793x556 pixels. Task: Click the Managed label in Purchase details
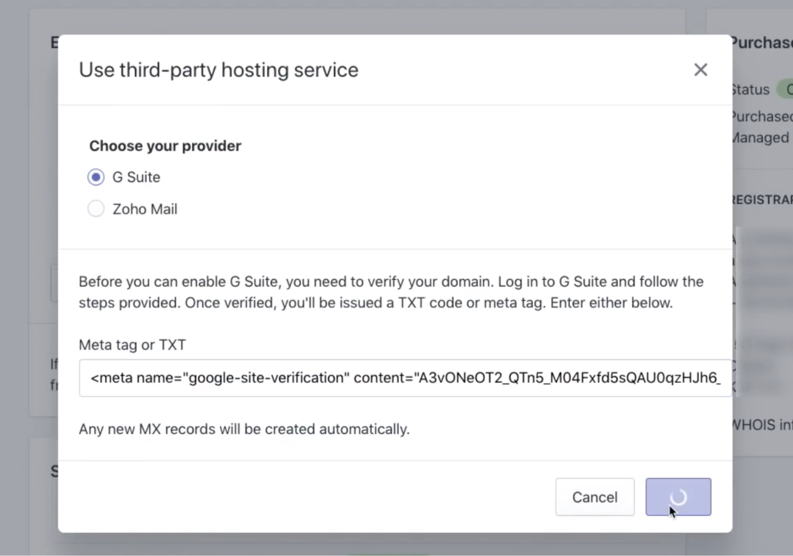759,137
